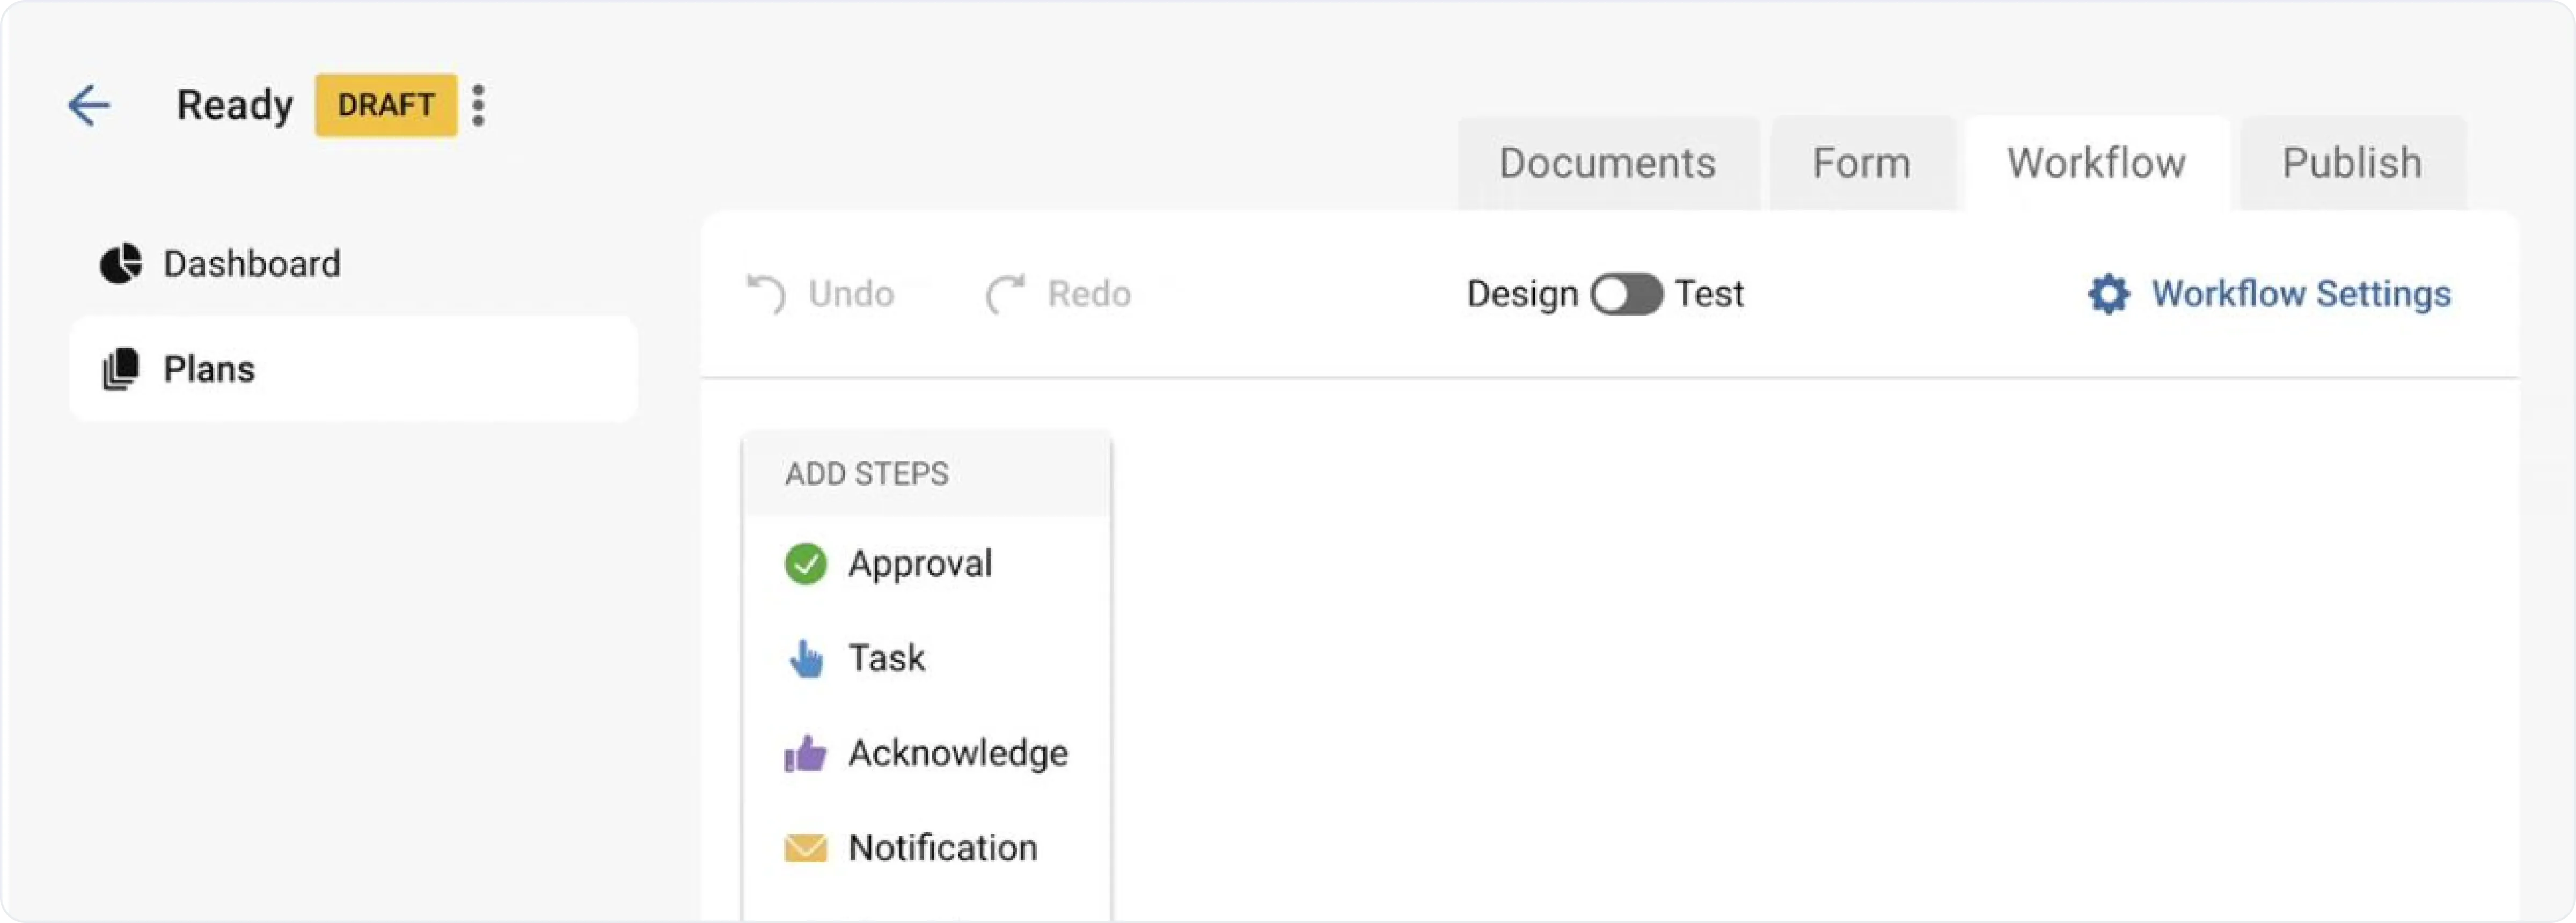This screenshot has width=2576, height=923.
Task: Click the Notification step label
Action: click(943, 848)
